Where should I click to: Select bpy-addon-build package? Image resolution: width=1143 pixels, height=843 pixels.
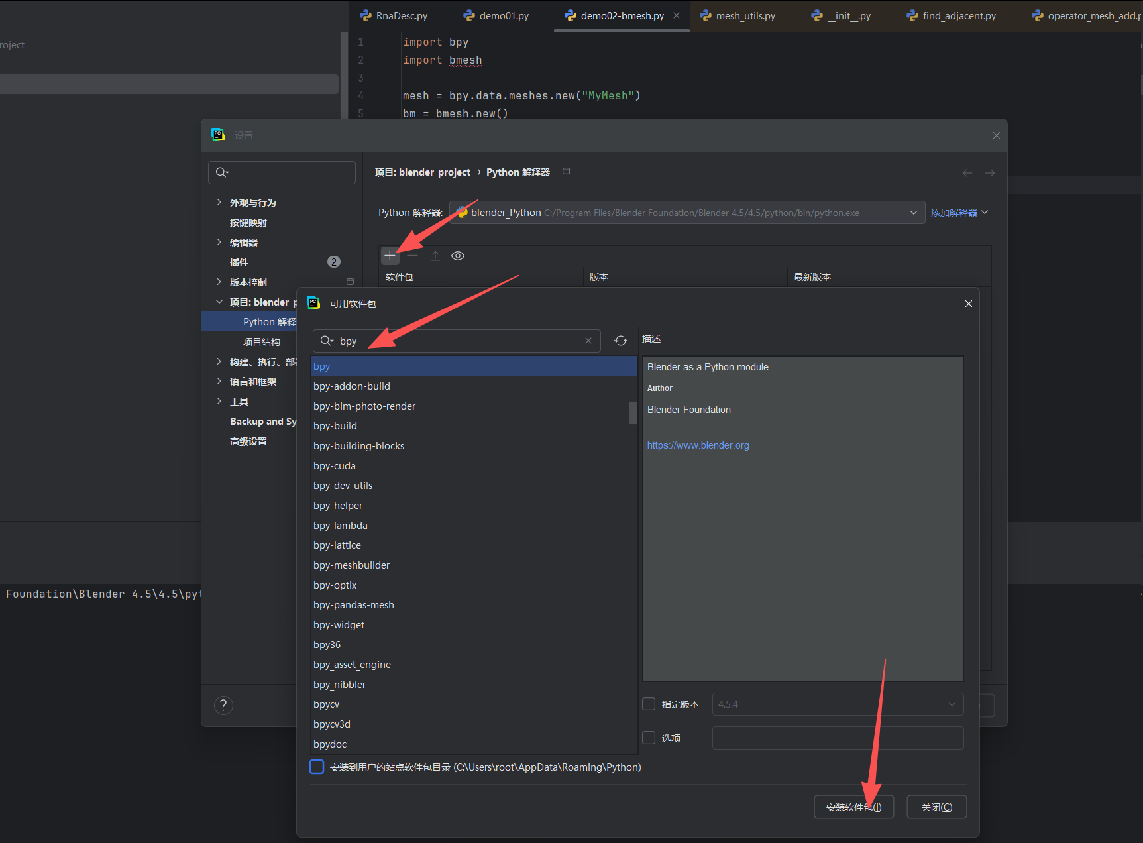coord(474,386)
